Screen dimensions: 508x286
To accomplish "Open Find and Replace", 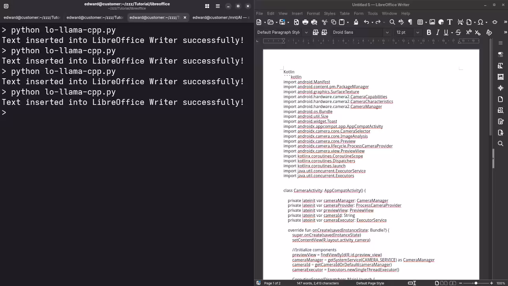I will [391, 22].
